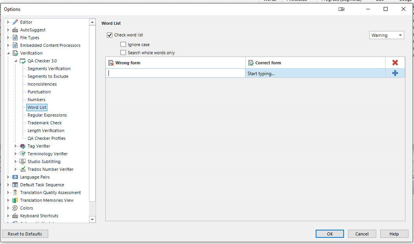Click the Studio Subtitling icon in sidebar
This screenshot has height=244, width=414.
point(22,162)
